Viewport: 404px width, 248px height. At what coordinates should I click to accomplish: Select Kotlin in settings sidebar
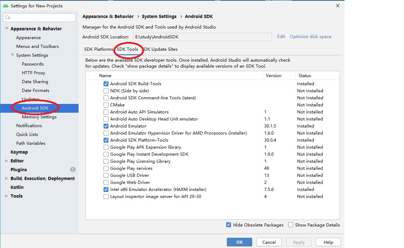[x=17, y=187]
